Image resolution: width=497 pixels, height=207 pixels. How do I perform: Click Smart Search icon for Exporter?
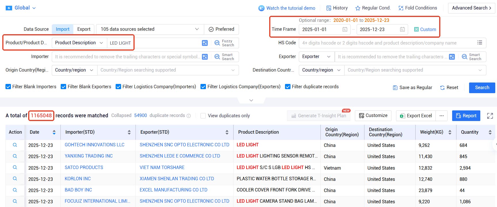tap(464, 57)
